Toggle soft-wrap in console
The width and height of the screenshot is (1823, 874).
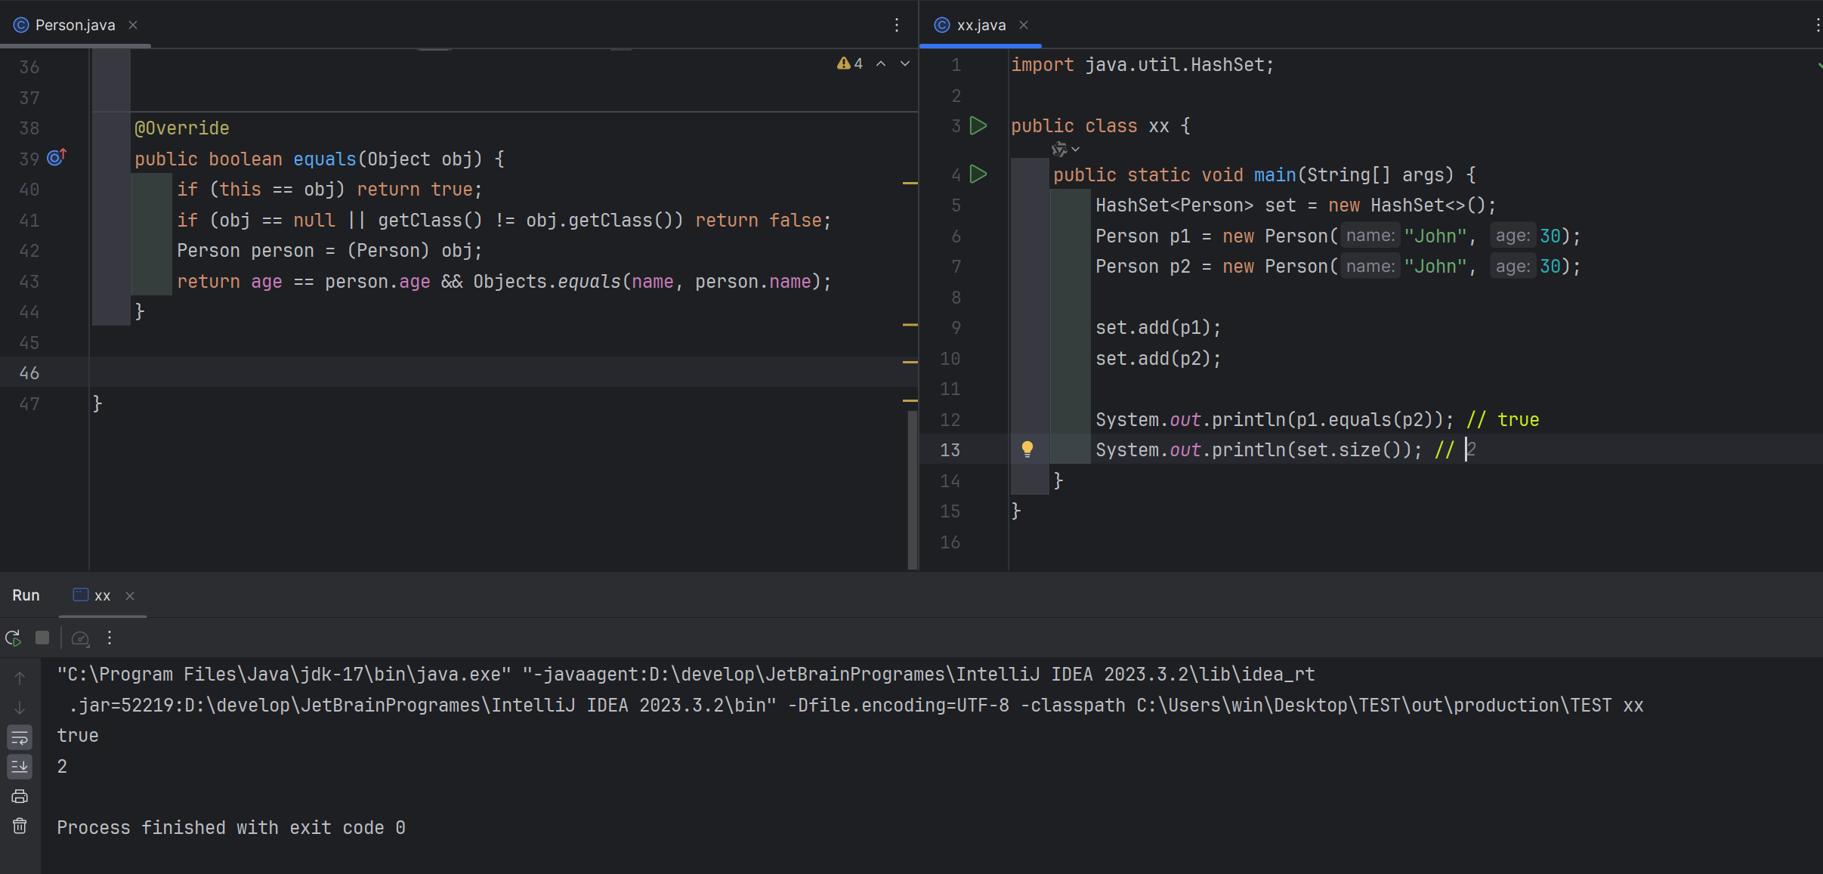click(20, 737)
